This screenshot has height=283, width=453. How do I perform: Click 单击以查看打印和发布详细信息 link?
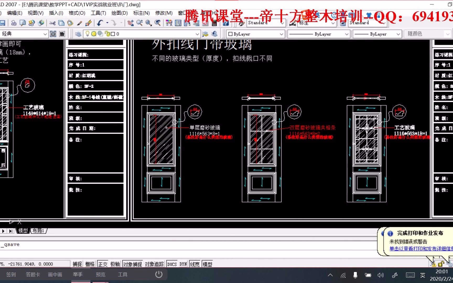(421, 249)
